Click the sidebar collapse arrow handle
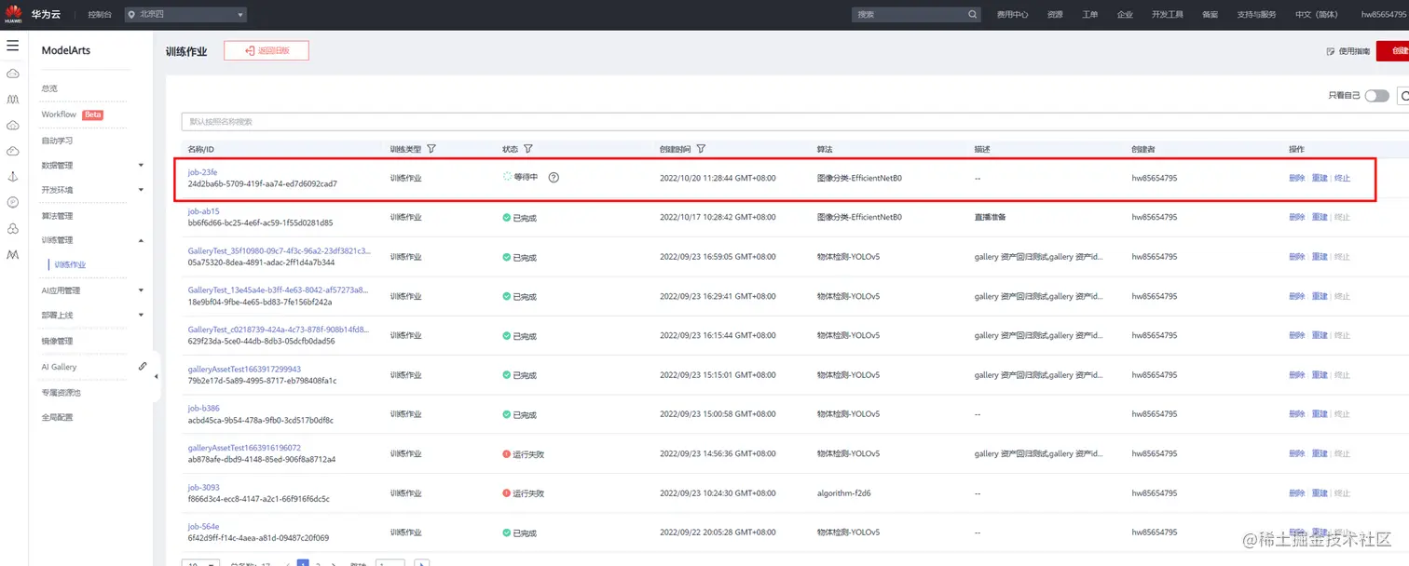The image size is (1409, 566). click(x=157, y=376)
